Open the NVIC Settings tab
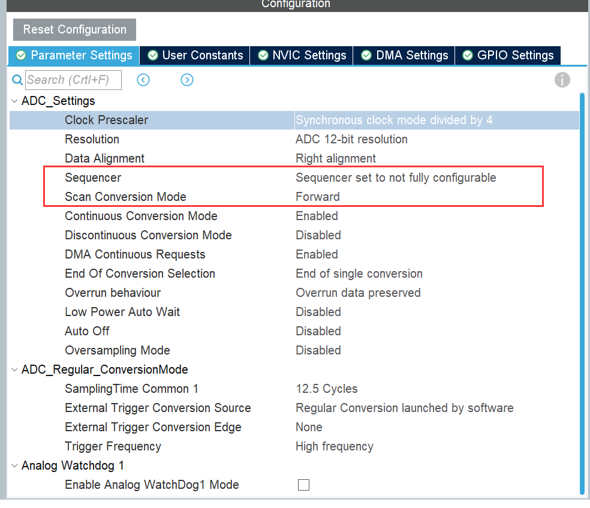This screenshot has width=590, height=508. [x=302, y=55]
